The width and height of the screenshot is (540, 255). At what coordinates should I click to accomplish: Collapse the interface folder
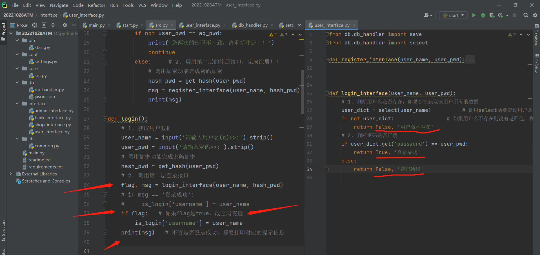point(17,103)
